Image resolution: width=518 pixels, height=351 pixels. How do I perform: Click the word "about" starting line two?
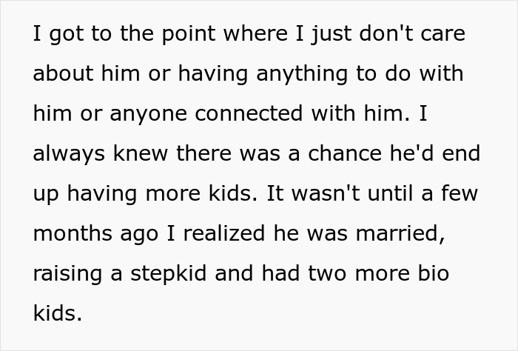62,74
